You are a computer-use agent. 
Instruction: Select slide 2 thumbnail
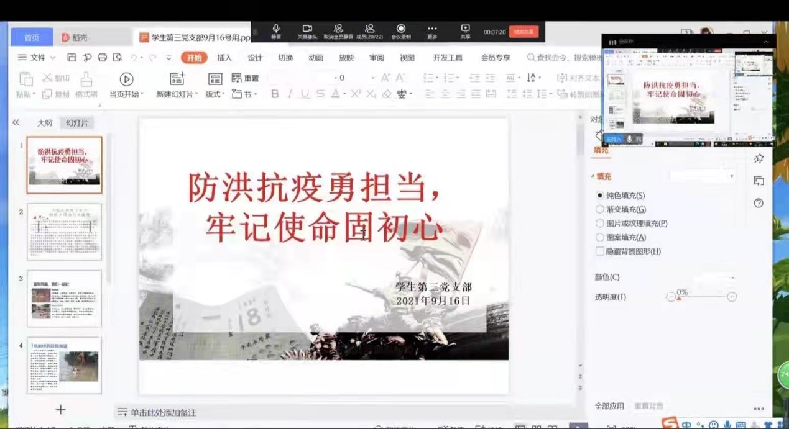click(64, 232)
